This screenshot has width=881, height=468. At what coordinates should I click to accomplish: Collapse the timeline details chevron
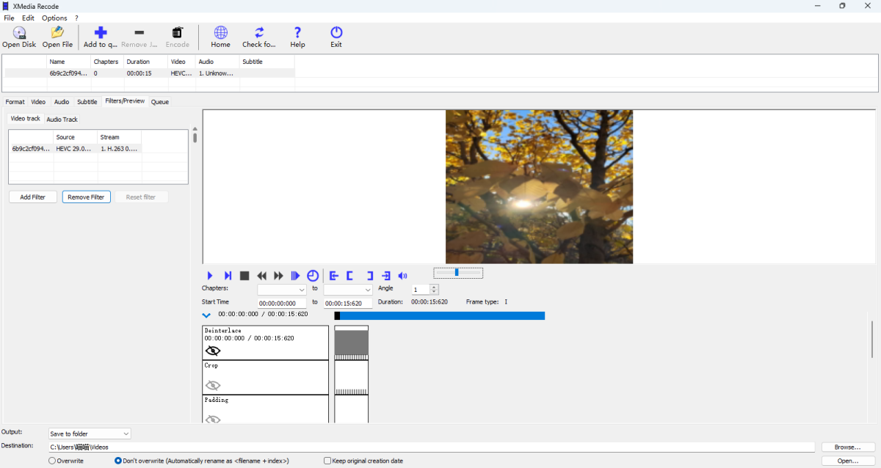(x=206, y=314)
